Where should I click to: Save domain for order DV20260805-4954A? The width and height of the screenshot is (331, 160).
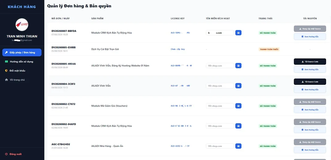click(238, 65)
